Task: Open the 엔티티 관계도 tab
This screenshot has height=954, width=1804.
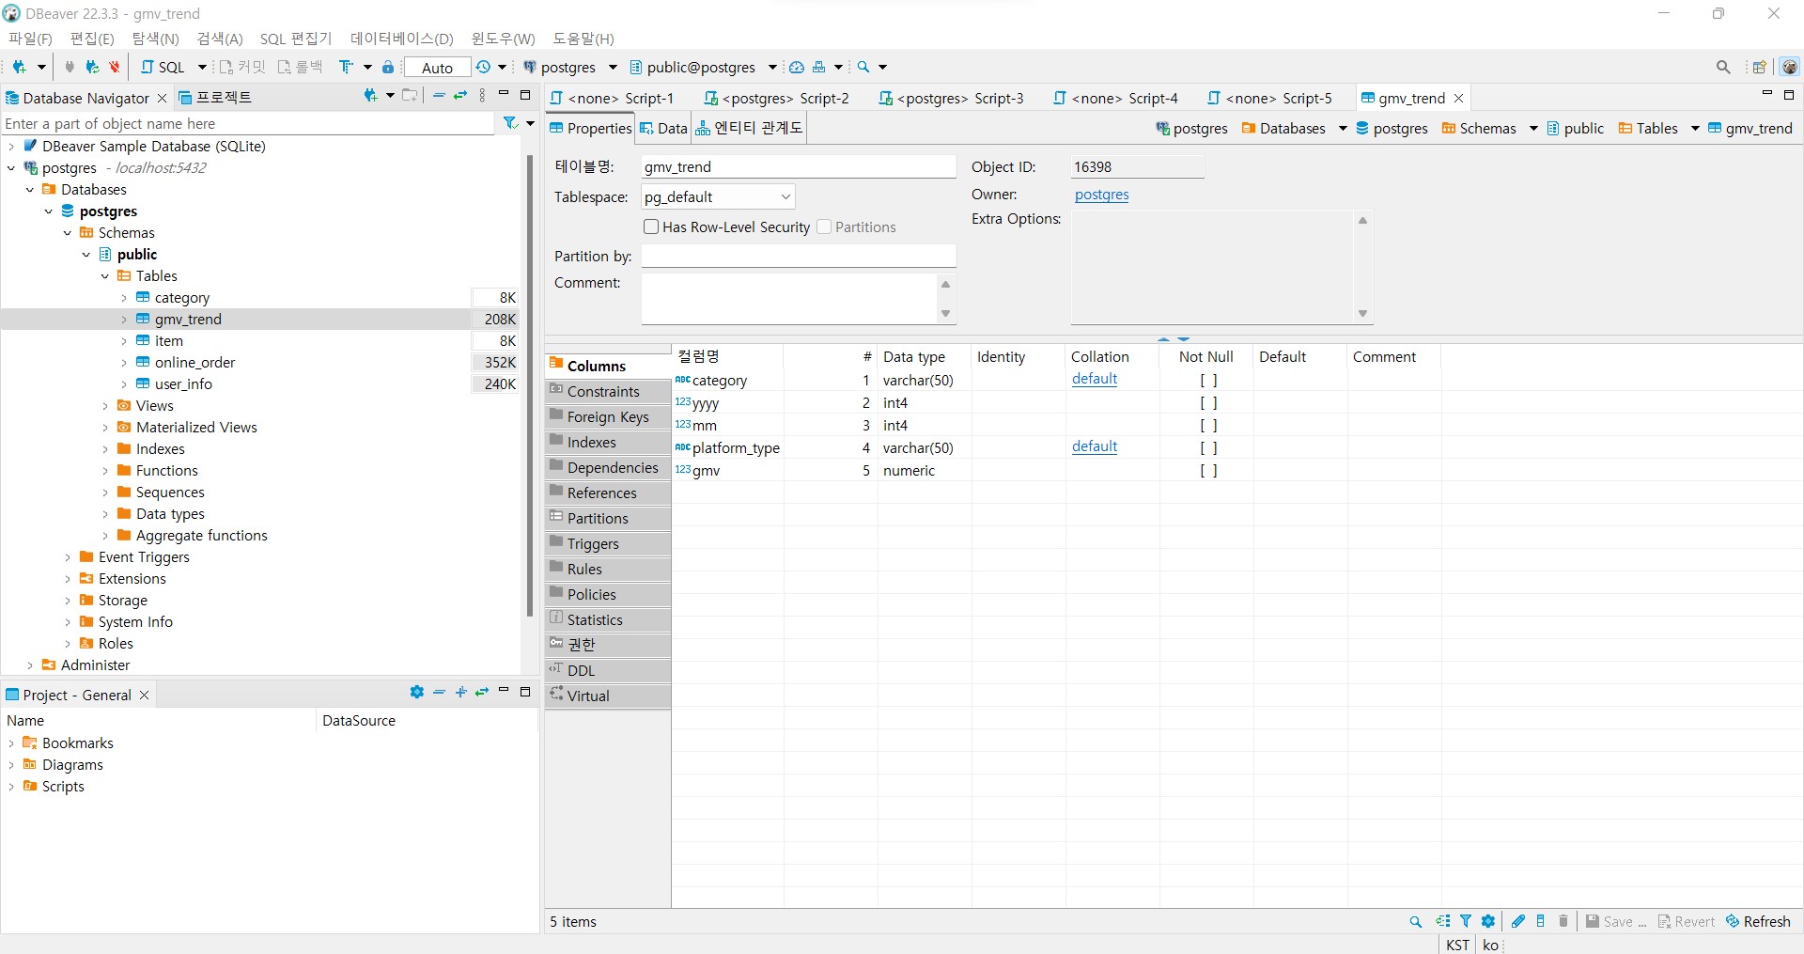Action: tap(749, 129)
